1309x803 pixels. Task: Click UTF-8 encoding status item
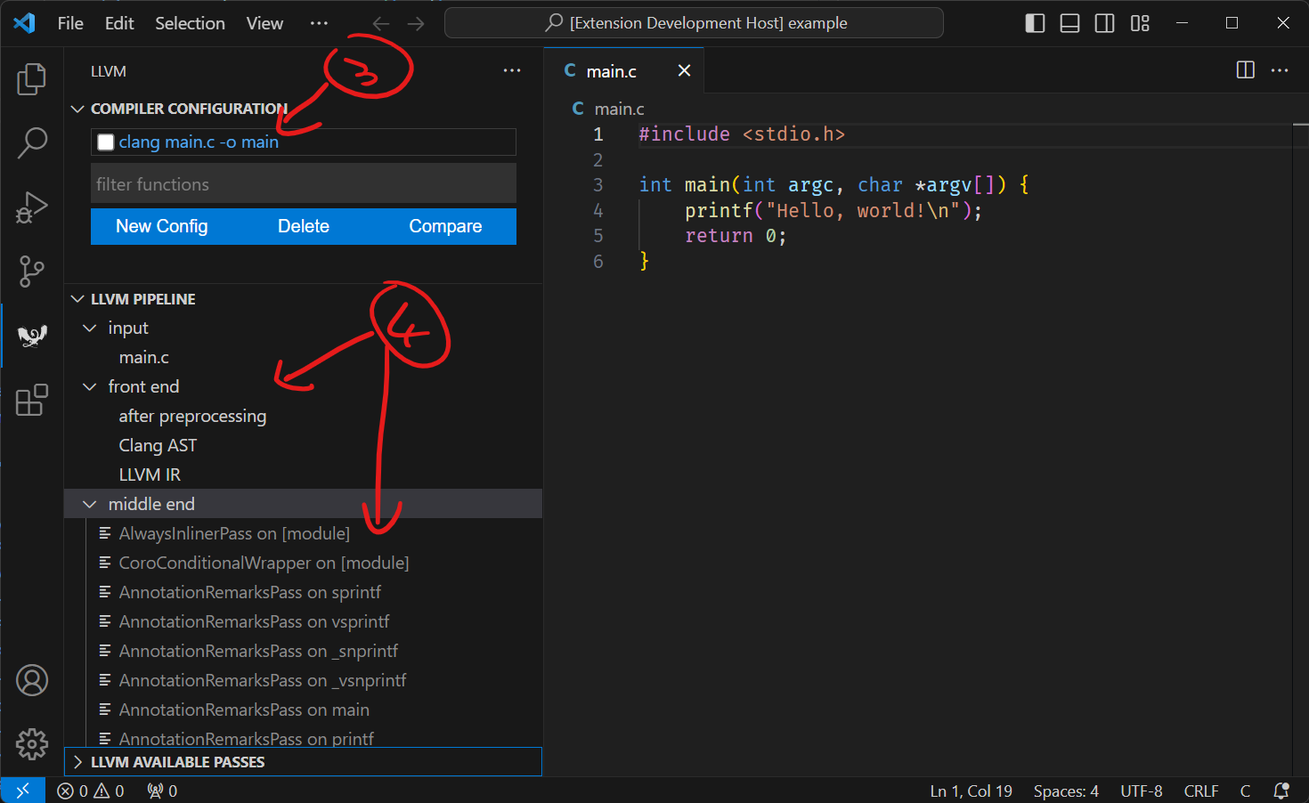click(1142, 791)
